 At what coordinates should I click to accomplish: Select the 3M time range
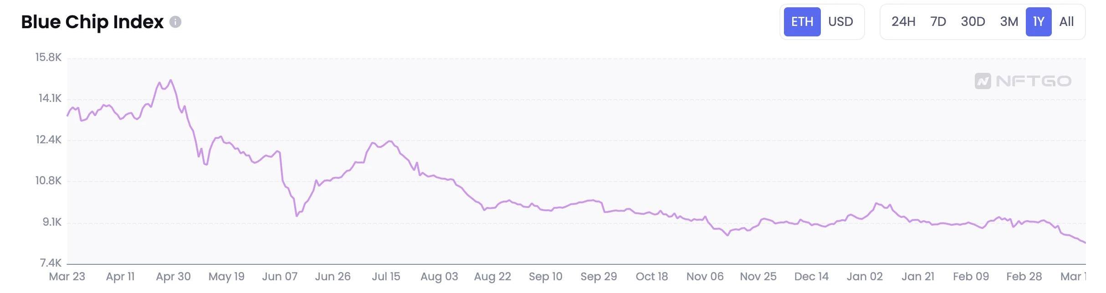[x=1009, y=22]
